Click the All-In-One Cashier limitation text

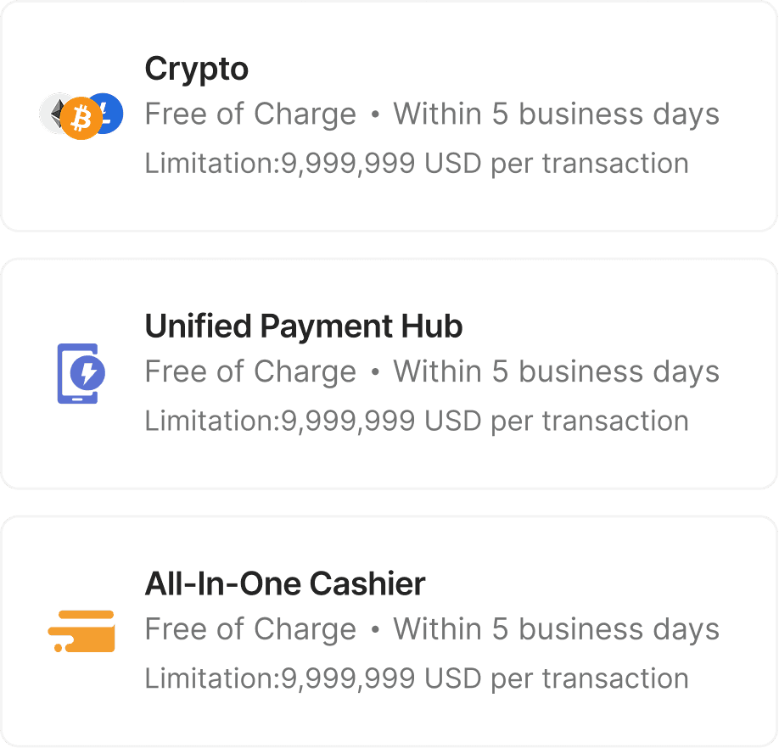417,678
